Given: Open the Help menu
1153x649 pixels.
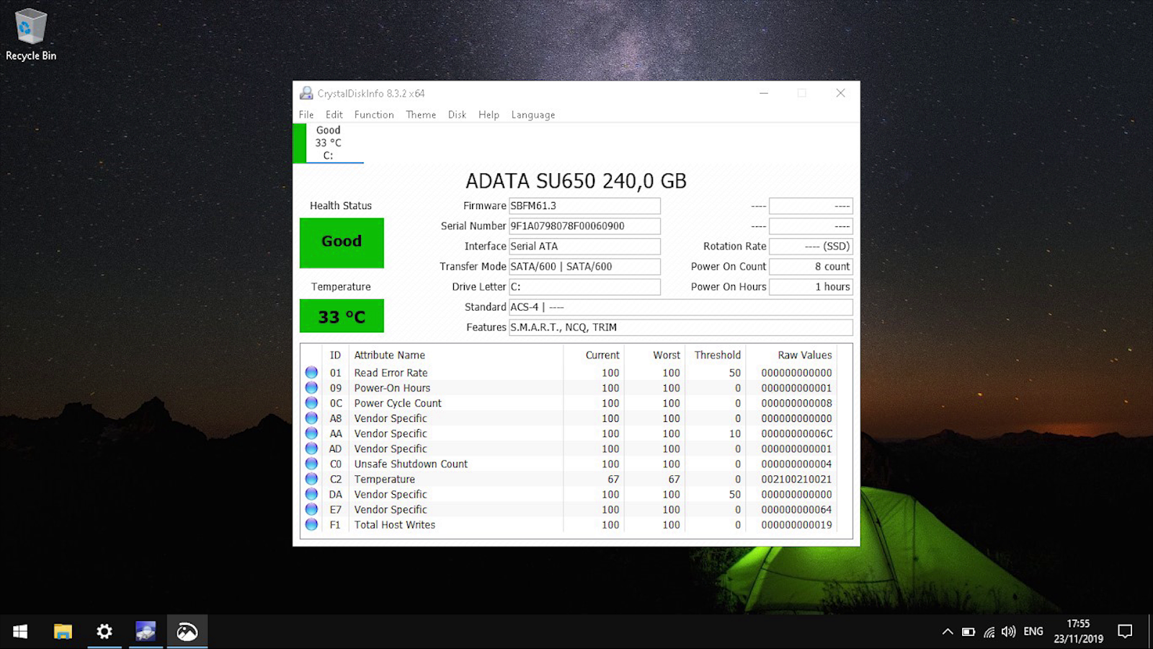Looking at the screenshot, I should click(x=489, y=115).
